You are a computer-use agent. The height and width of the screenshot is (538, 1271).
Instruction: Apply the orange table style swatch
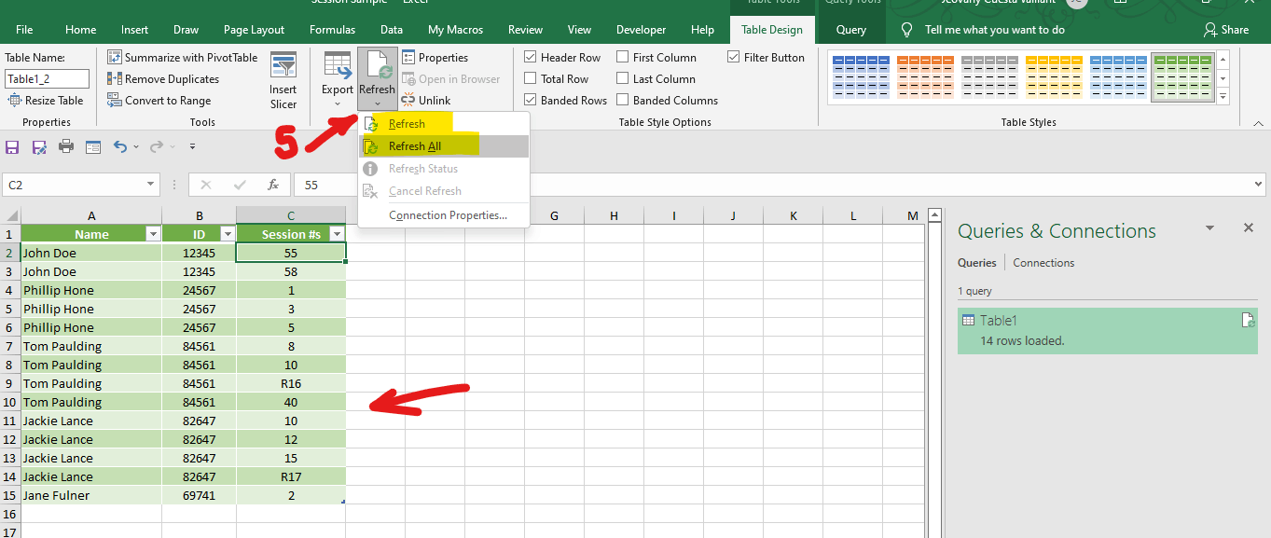pos(924,78)
